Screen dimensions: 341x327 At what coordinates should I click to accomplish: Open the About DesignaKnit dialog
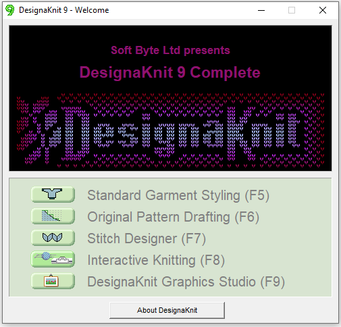pos(167,310)
